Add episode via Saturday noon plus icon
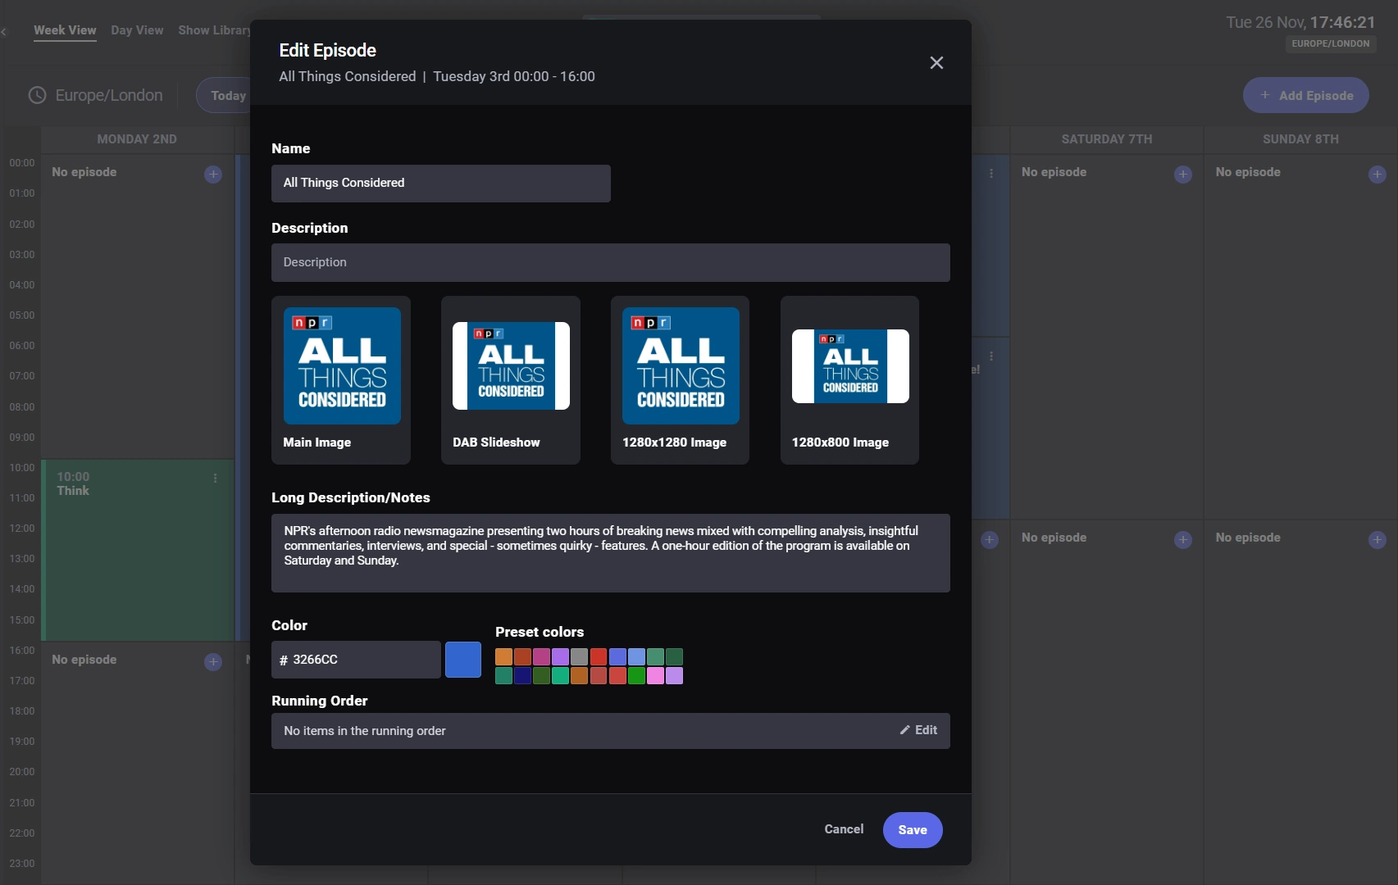The width and height of the screenshot is (1398, 885). point(1183,540)
